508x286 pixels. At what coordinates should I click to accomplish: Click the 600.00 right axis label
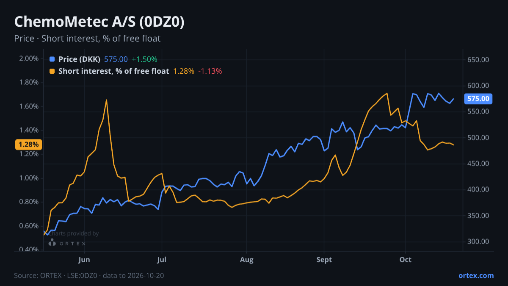pos(478,86)
